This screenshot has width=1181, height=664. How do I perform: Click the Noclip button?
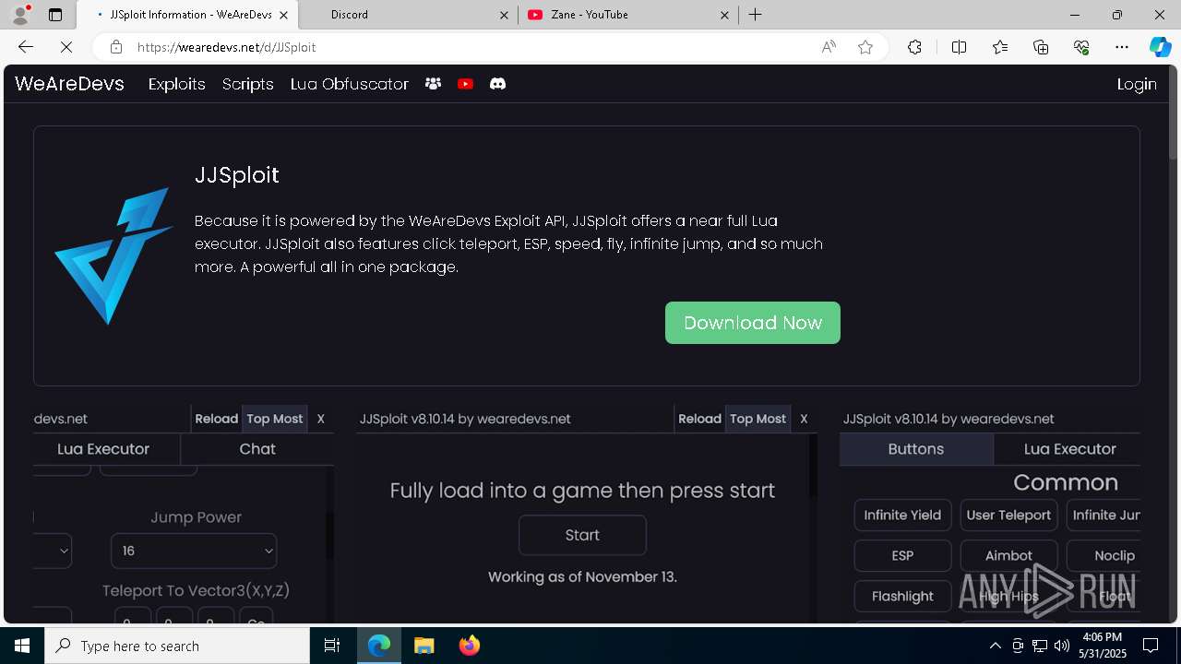tap(1104, 556)
